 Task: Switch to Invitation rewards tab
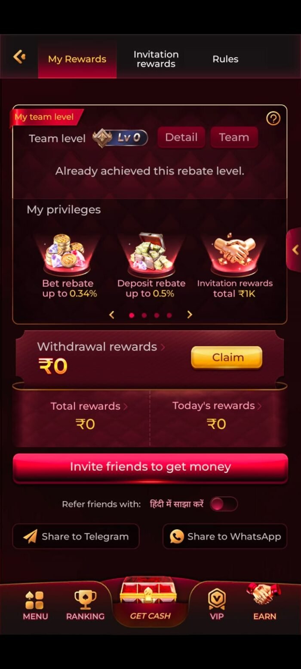pos(156,59)
